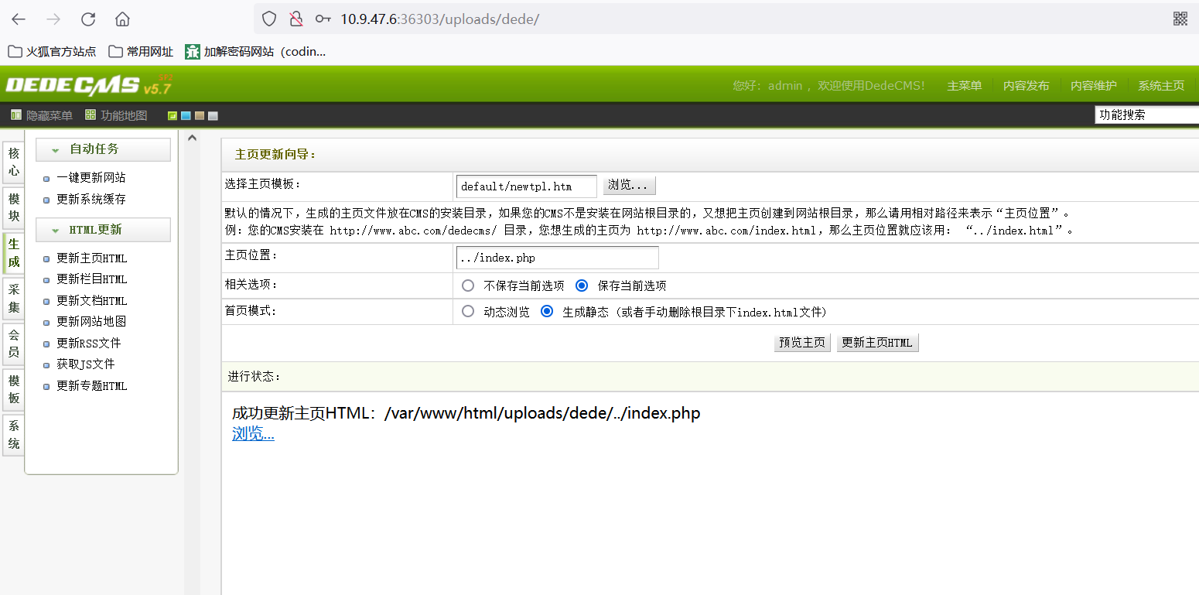Click the upward chevron above the sidebar
The width and height of the screenshot is (1199, 595).
tap(192, 136)
